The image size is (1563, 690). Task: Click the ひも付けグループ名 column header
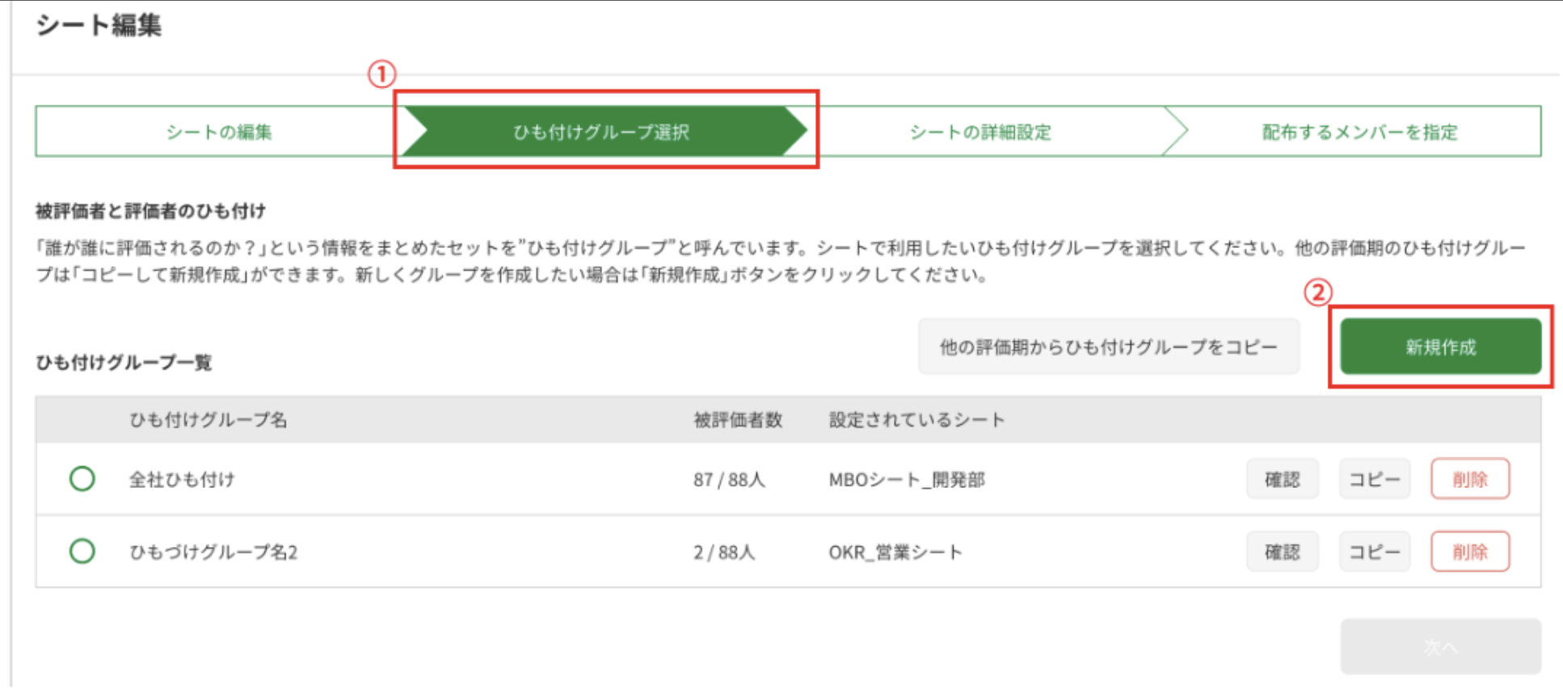click(x=208, y=419)
